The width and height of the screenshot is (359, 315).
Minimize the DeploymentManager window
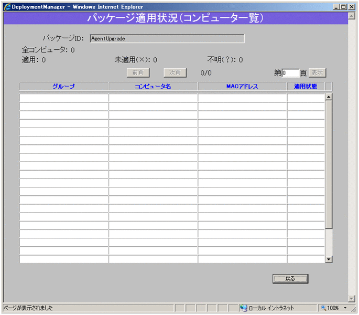(336, 7)
